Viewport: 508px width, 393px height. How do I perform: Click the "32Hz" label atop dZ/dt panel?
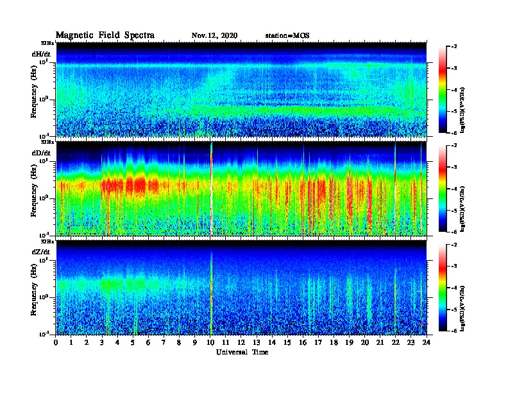coord(47,241)
